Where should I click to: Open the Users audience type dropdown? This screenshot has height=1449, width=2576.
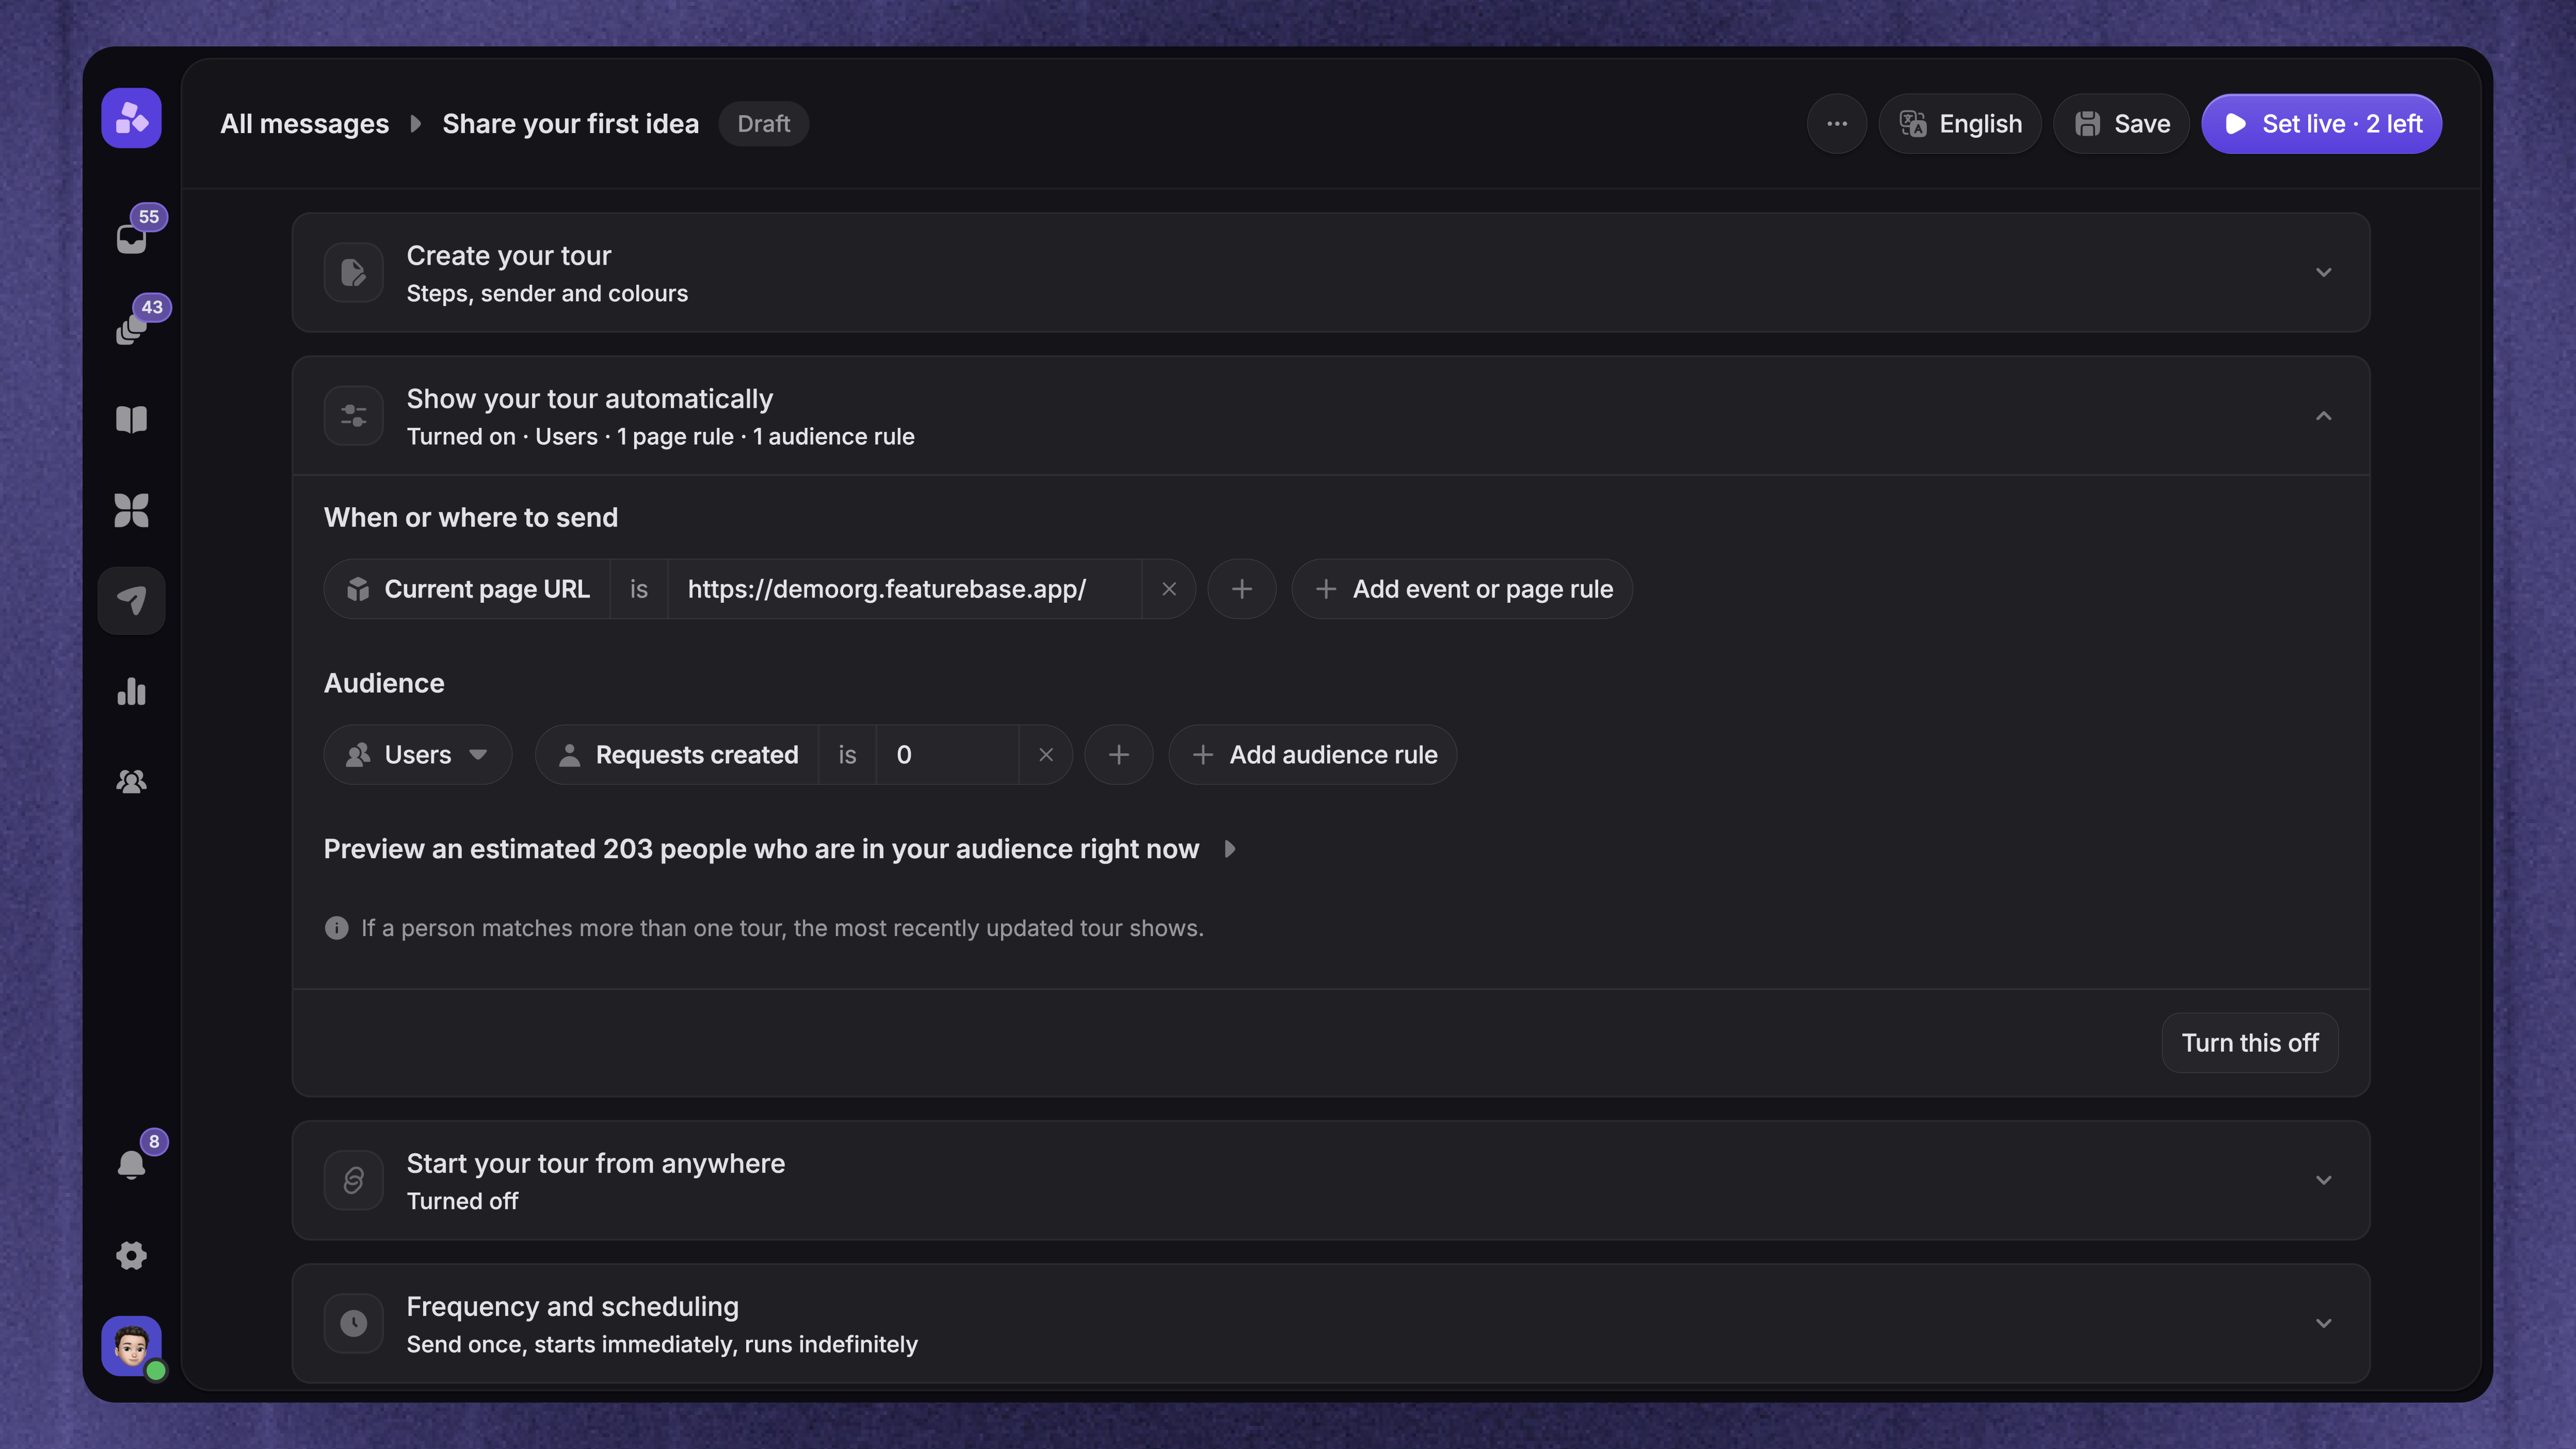417,755
